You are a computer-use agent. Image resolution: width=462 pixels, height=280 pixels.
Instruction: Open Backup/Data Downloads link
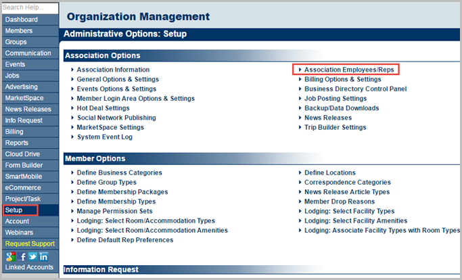[342, 108]
